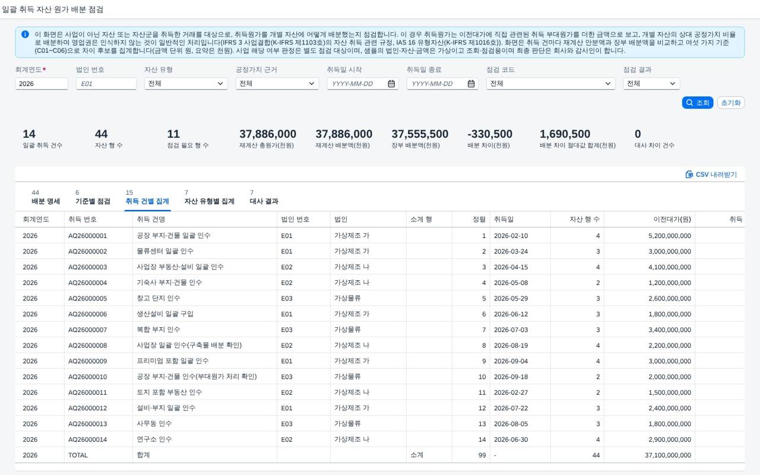Click the TOTAL row label
Image resolution: width=760 pixels, height=475 pixels.
coord(78,455)
